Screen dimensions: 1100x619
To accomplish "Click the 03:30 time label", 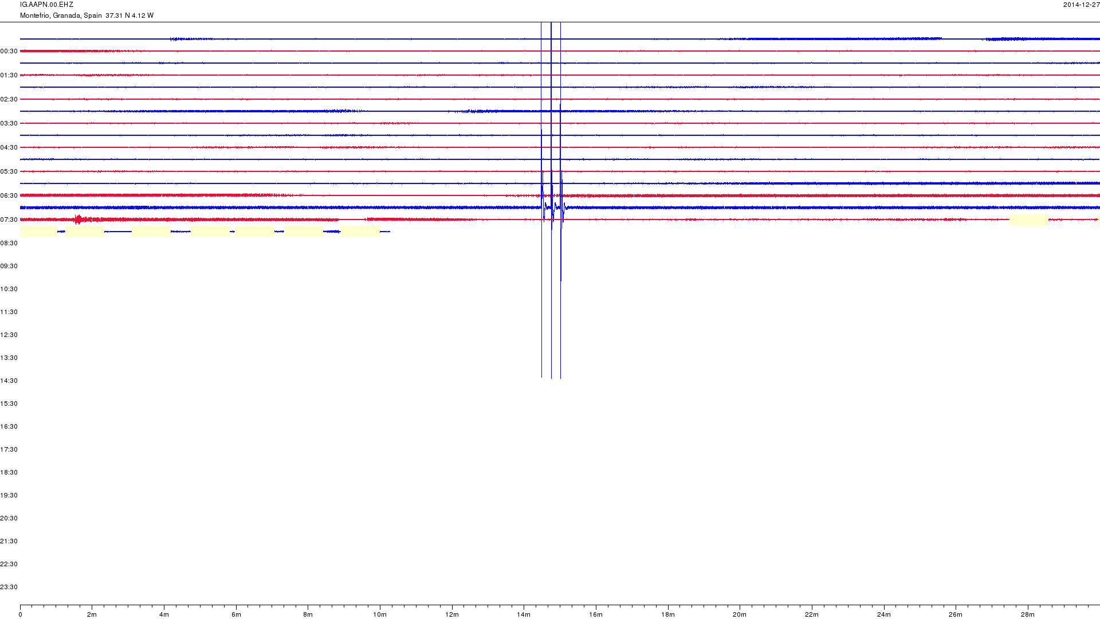I will 9,123.
